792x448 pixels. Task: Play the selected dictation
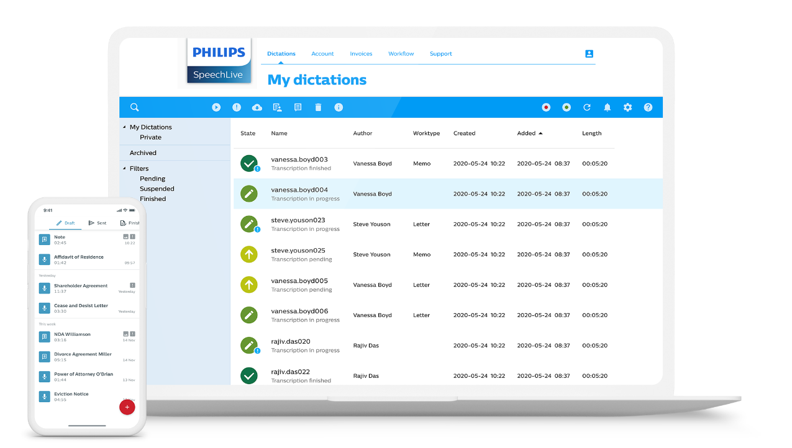point(216,107)
